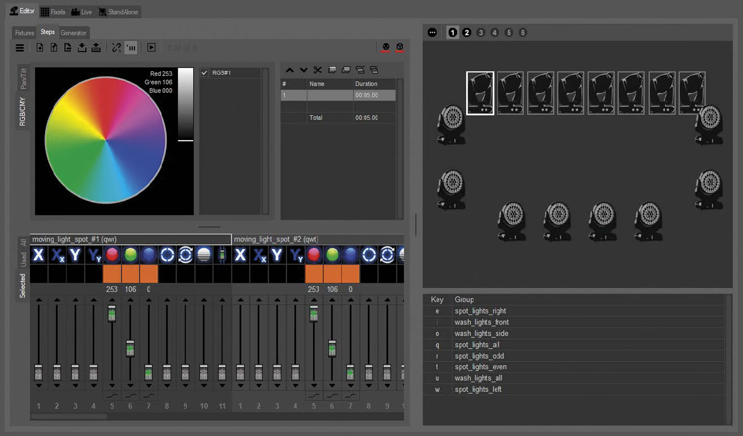Image resolution: width=743 pixels, height=436 pixels.
Task: Click the 3D cube icon
Action: [x=400, y=47]
